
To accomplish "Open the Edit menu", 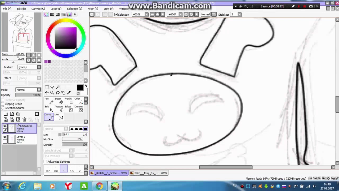I will [x=21, y=9].
